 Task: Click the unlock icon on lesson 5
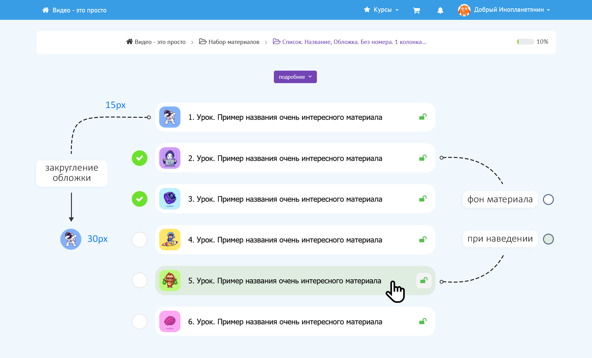pyautogui.click(x=424, y=281)
